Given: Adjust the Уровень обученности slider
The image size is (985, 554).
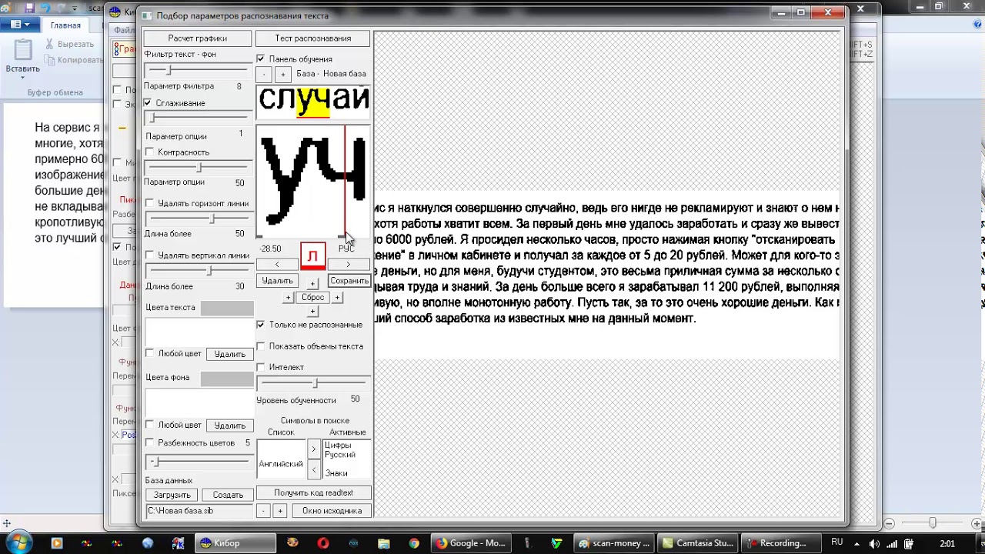Looking at the screenshot, I should (313, 383).
